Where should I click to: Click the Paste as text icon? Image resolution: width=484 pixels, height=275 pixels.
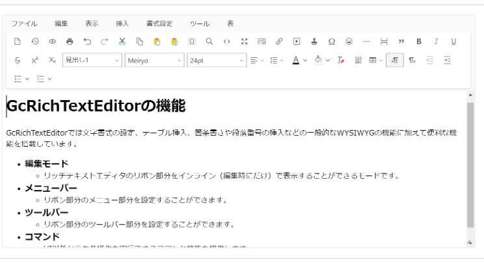coord(174,42)
